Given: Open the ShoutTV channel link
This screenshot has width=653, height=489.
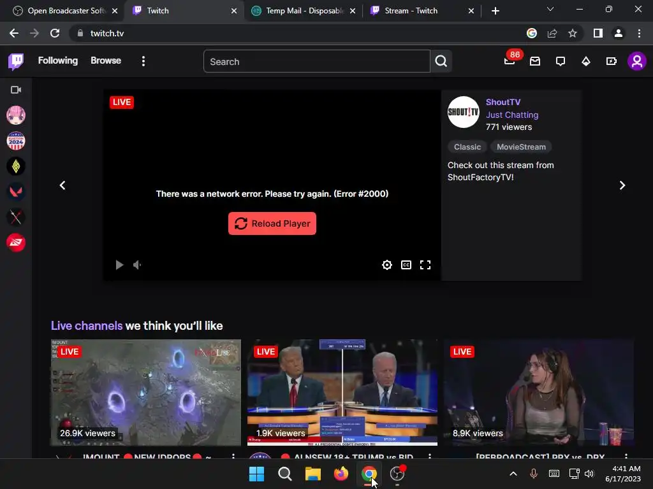Looking at the screenshot, I should [x=503, y=103].
